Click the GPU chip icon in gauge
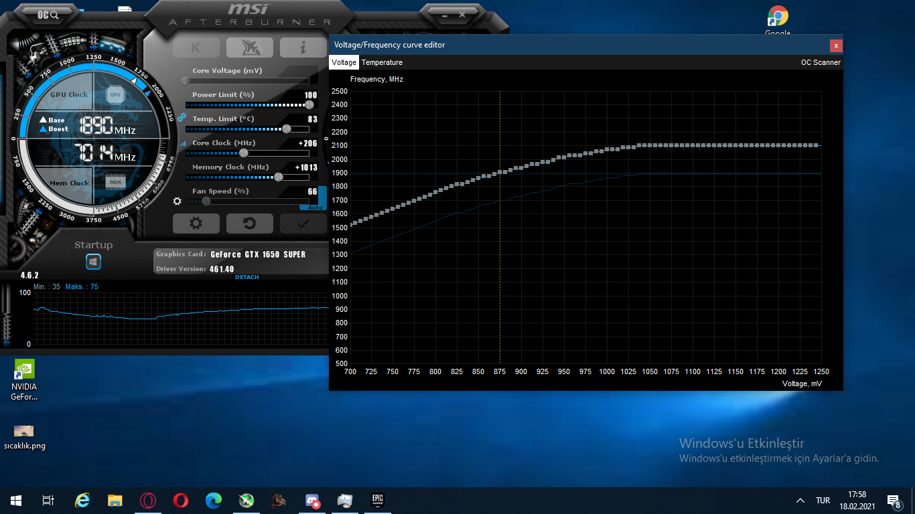 (x=115, y=94)
